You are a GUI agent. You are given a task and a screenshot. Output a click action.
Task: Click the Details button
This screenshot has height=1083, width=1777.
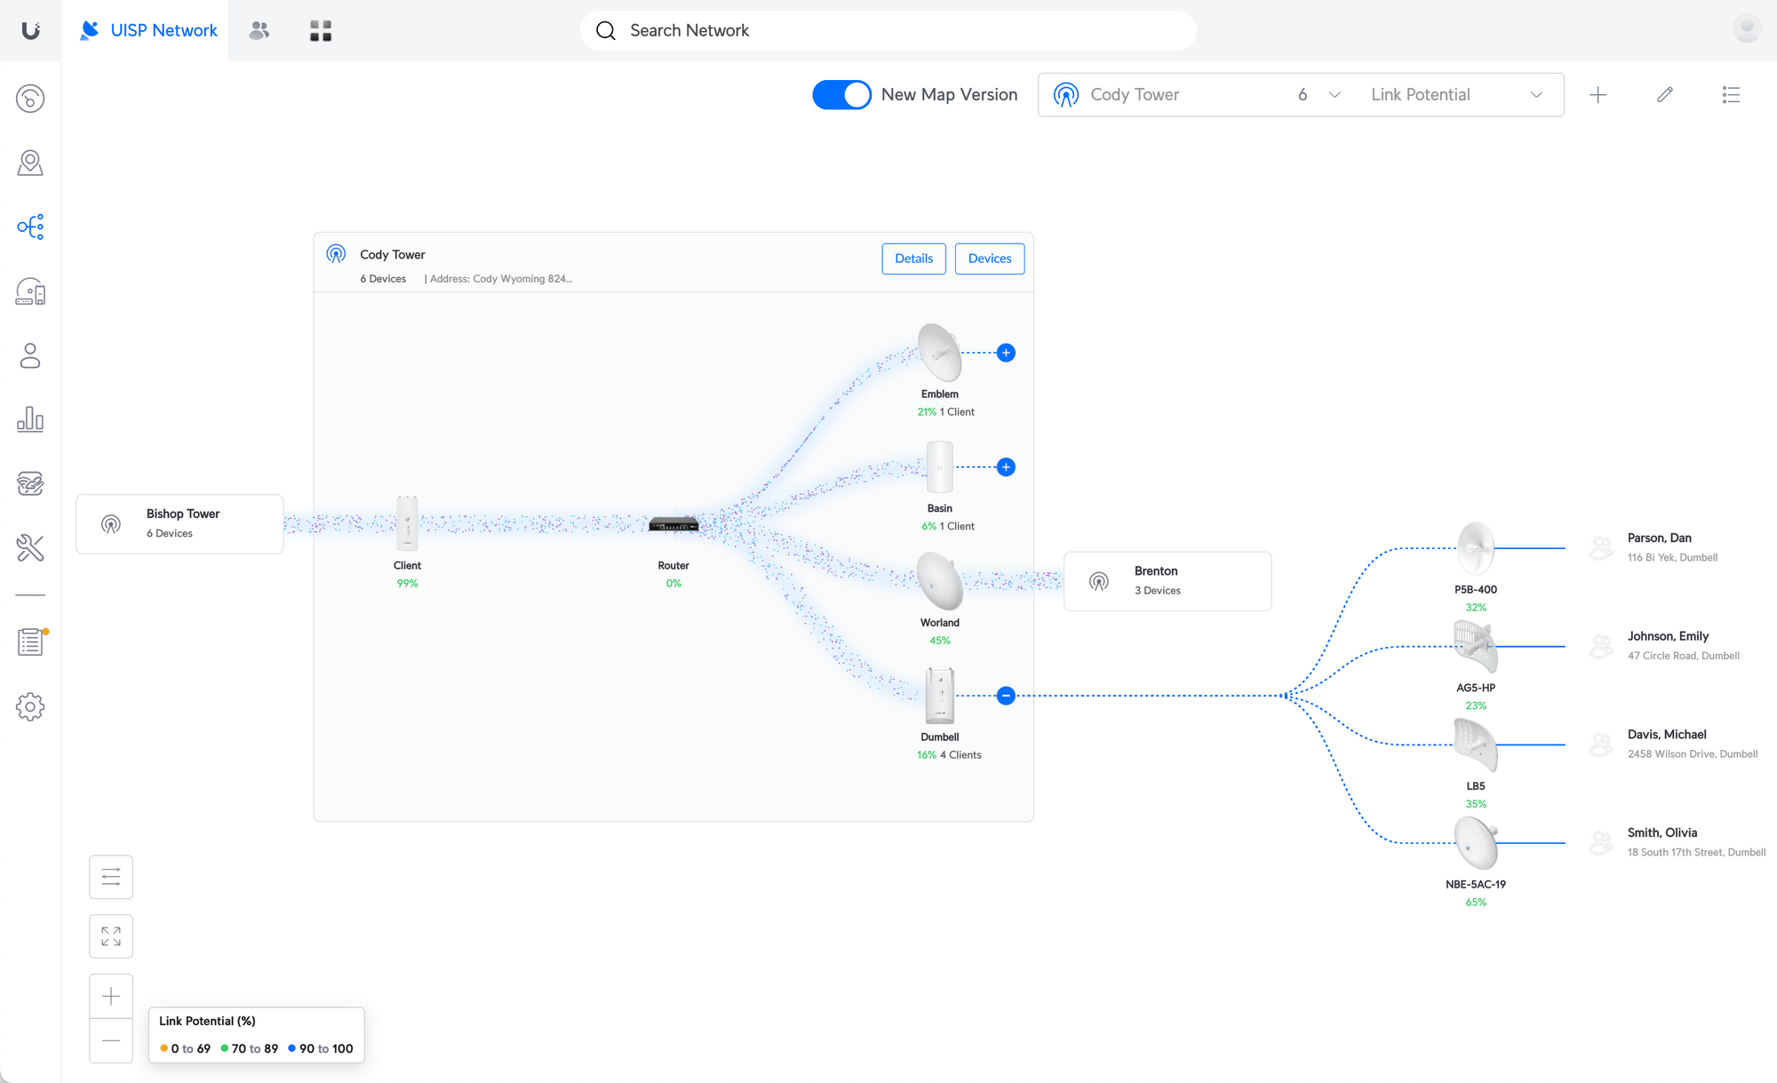[913, 259]
